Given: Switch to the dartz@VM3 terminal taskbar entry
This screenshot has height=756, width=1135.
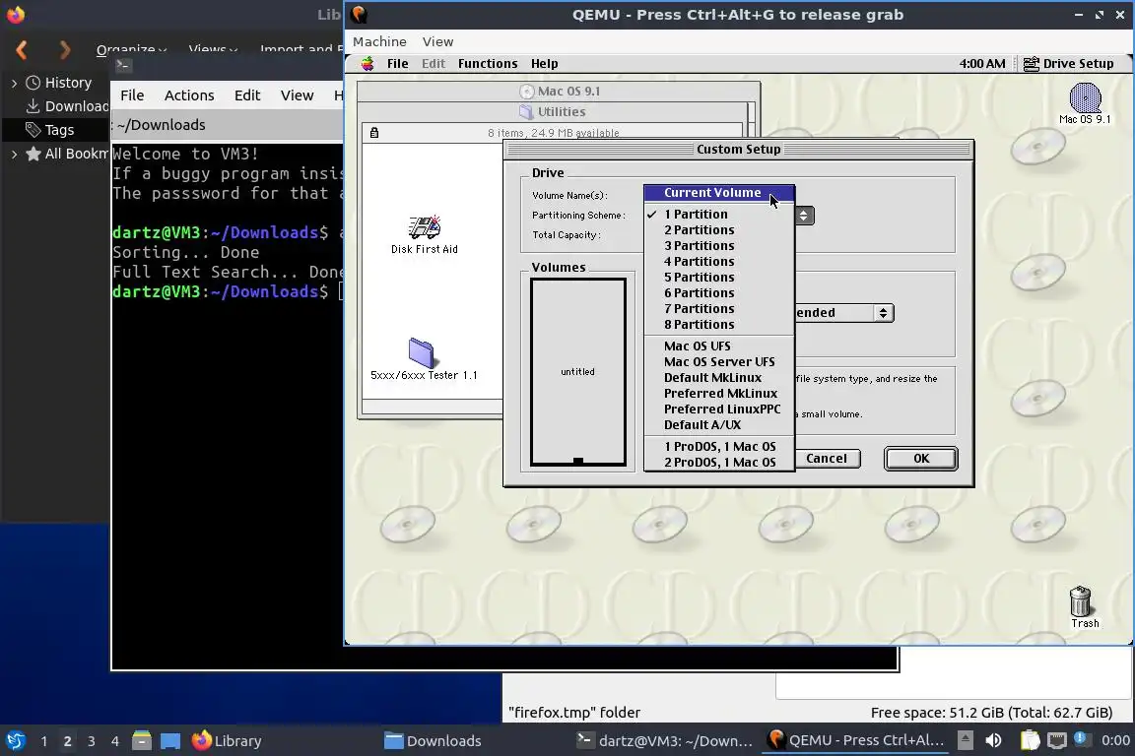Looking at the screenshot, I should click(x=664, y=741).
